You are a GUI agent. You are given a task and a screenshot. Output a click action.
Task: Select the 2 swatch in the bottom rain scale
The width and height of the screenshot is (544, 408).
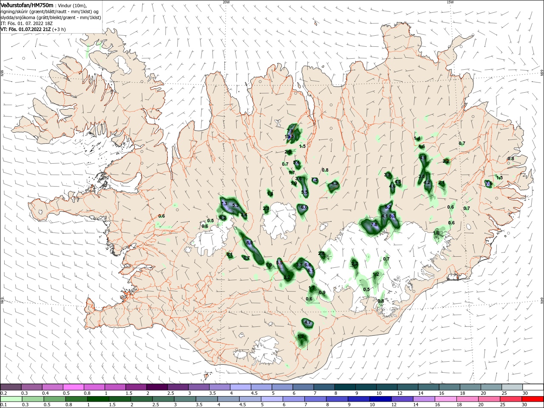(x=142, y=399)
